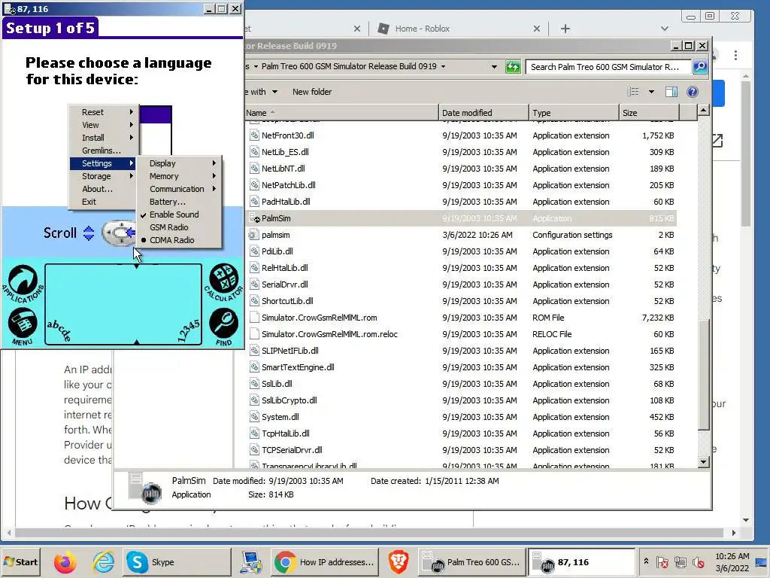Click the search magnifier button in Explorer
This screenshot has height=578, width=770.
(700, 66)
